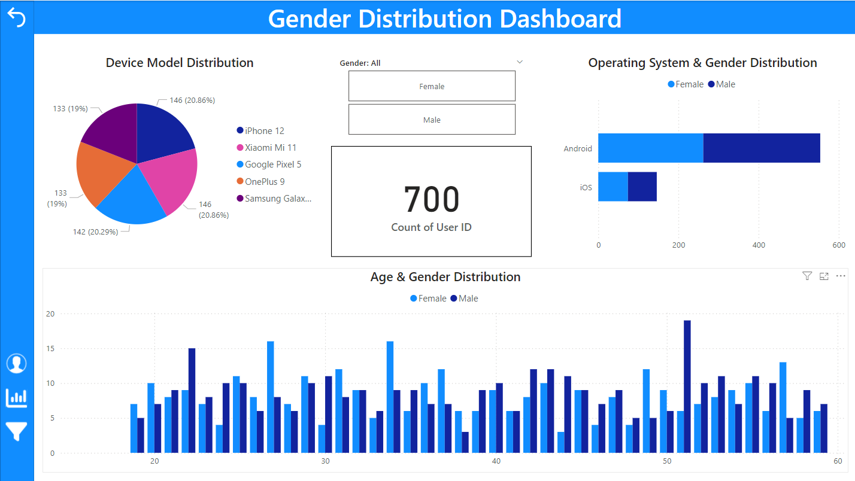Click the Android Male bar segment

(x=762, y=148)
